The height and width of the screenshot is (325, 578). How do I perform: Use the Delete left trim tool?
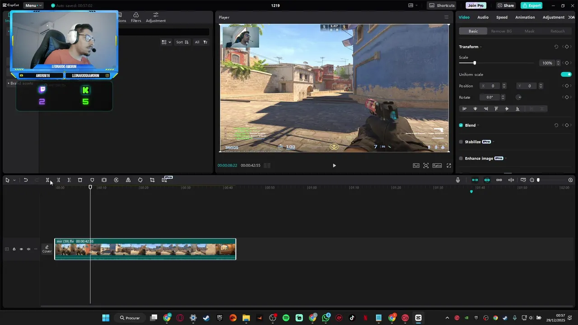click(58, 180)
